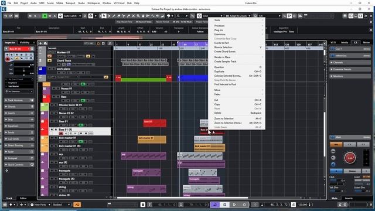Open the 1/8 quantize preset dropdown
The width and height of the screenshot is (375, 211).
[x=270, y=16]
